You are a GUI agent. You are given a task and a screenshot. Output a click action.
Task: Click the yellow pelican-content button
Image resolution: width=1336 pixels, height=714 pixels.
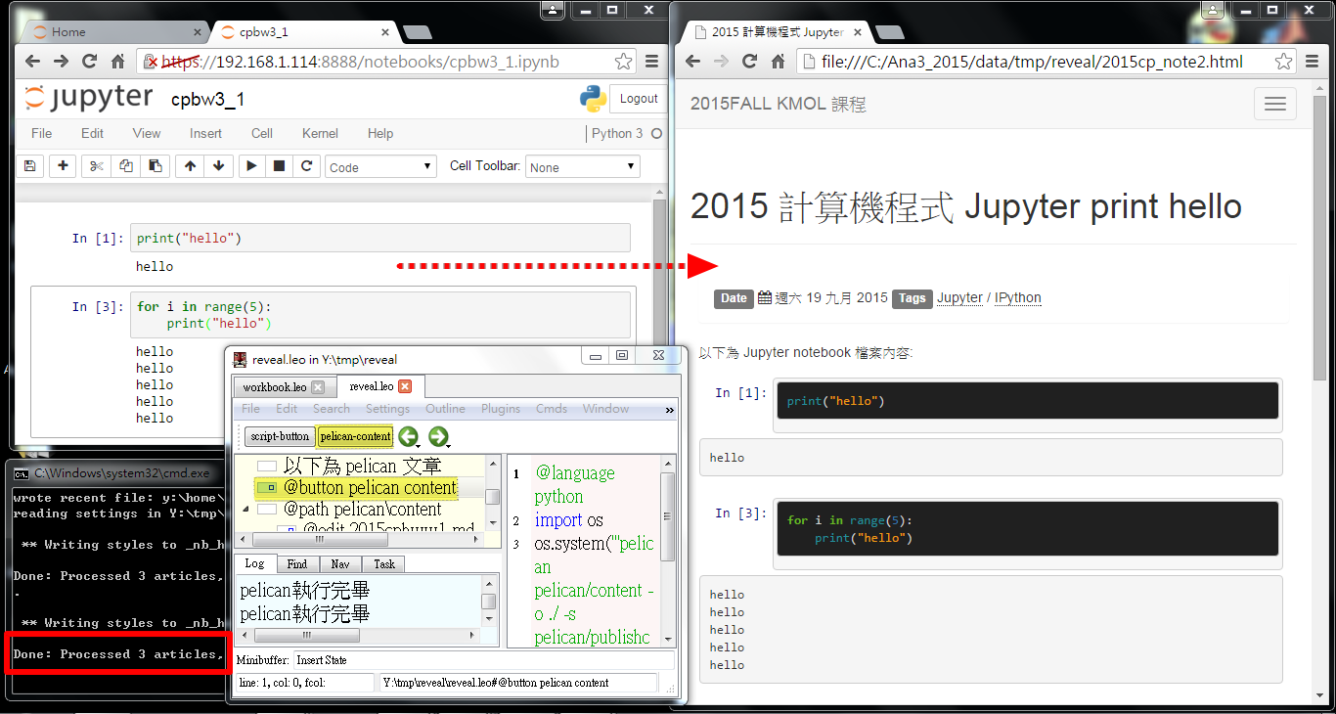(x=355, y=436)
